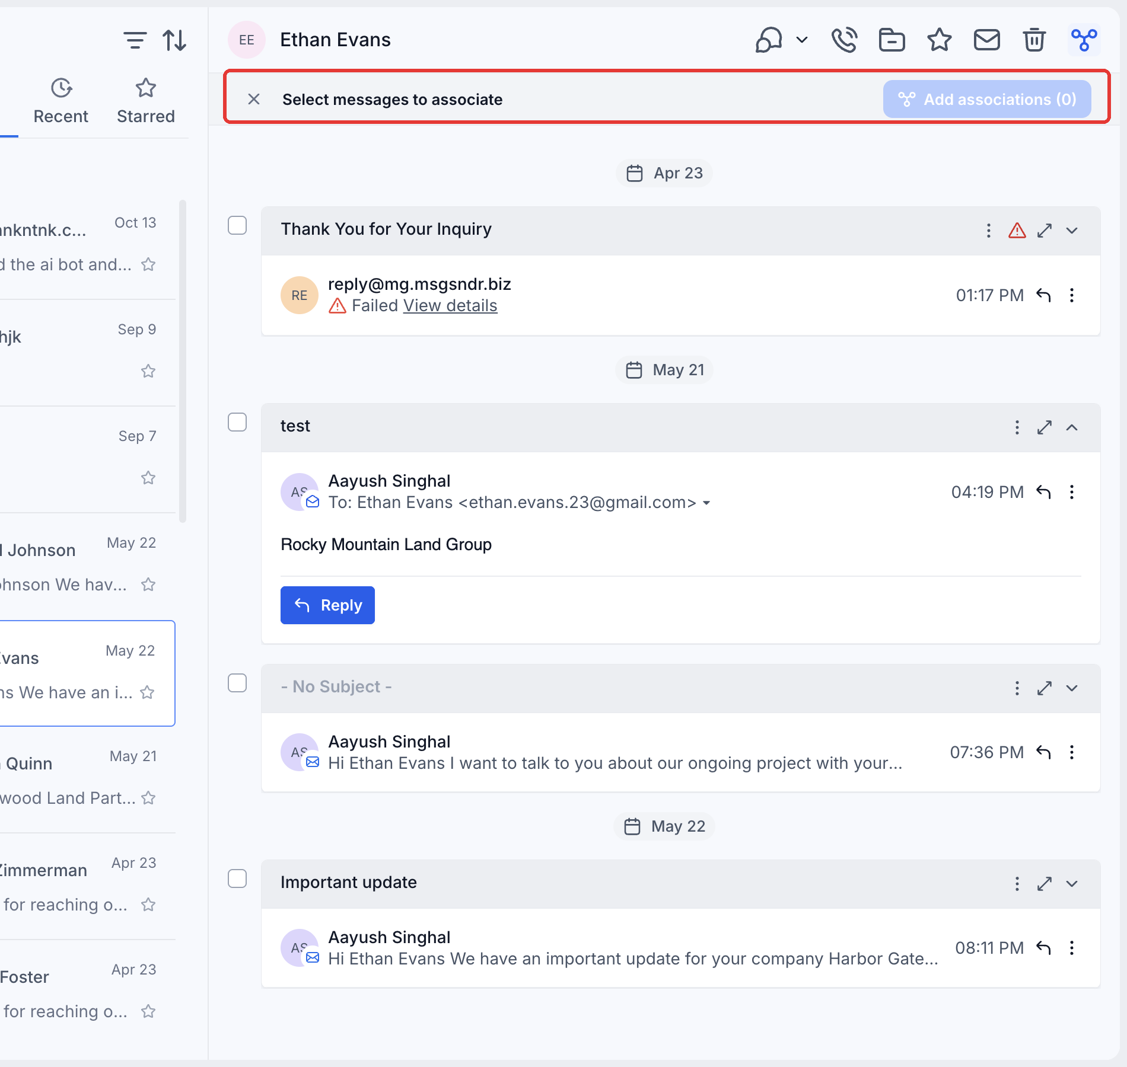Switch to the Starred tab
Image resolution: width=1127 pixels, height=1067 pixels.
pyautogui.click(x=146, y=101)
